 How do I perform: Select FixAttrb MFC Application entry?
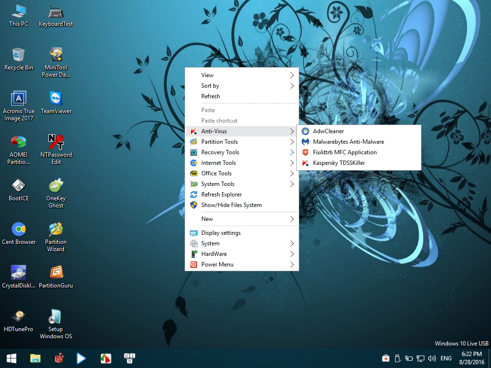[359, 152]
